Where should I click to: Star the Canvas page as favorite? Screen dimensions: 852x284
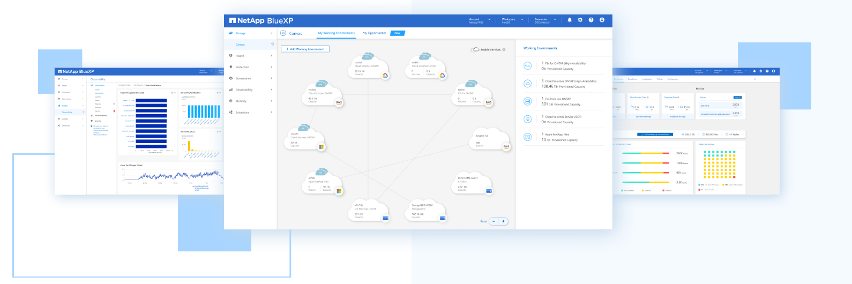click(272, 44)
